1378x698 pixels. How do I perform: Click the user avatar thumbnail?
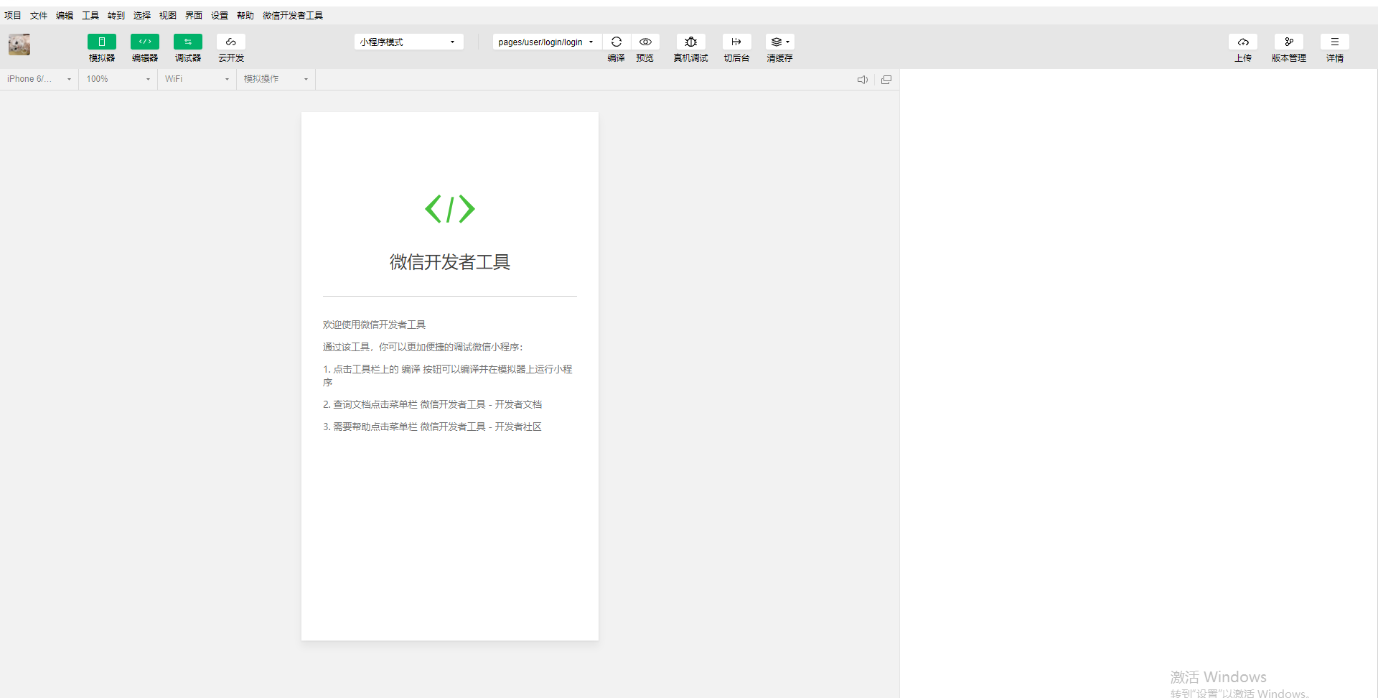(19, 45)
